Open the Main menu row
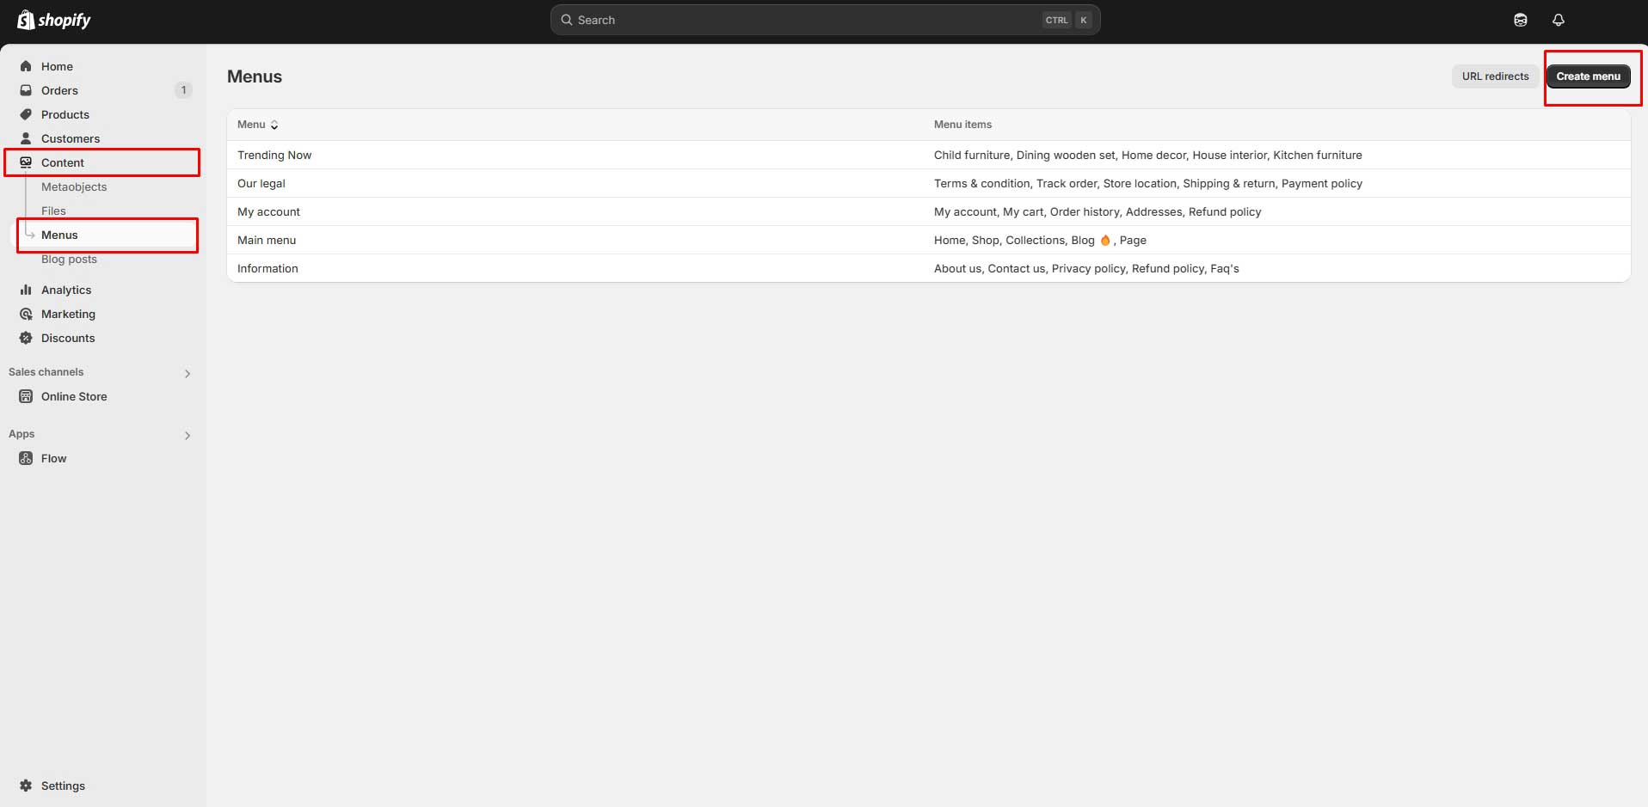The height and width of the screenshot is (807, 1648). coord(267,240)
